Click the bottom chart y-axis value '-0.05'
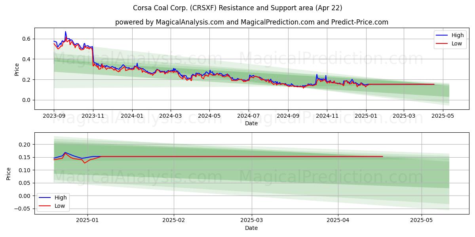 pos(23,209)
